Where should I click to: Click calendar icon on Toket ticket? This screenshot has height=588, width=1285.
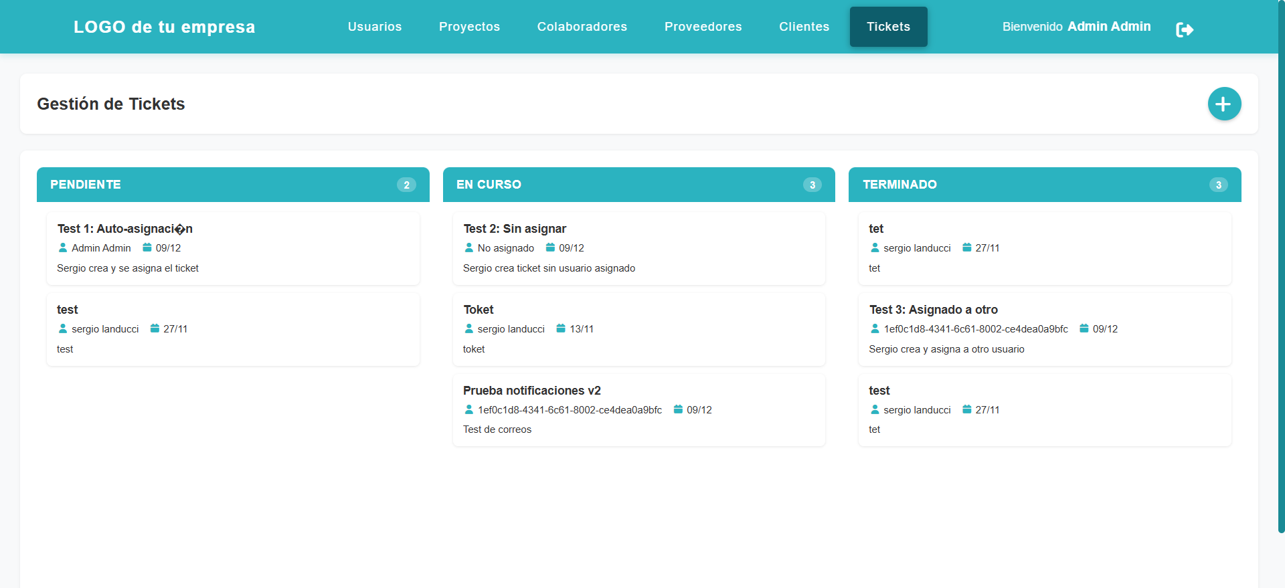561,328
